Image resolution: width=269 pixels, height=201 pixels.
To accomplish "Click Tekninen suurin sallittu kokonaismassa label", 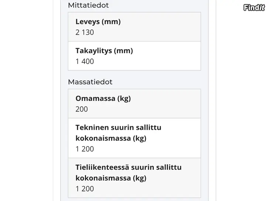I will pyautogui.click(x=118, y=133).
